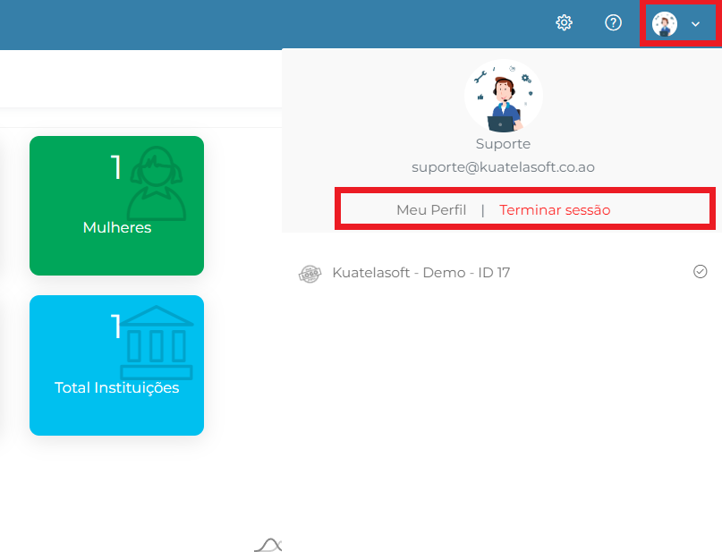This screenshot has width=722, height=560.
Task: Click the curve chart icon at bottom
Action: [268, 545]
